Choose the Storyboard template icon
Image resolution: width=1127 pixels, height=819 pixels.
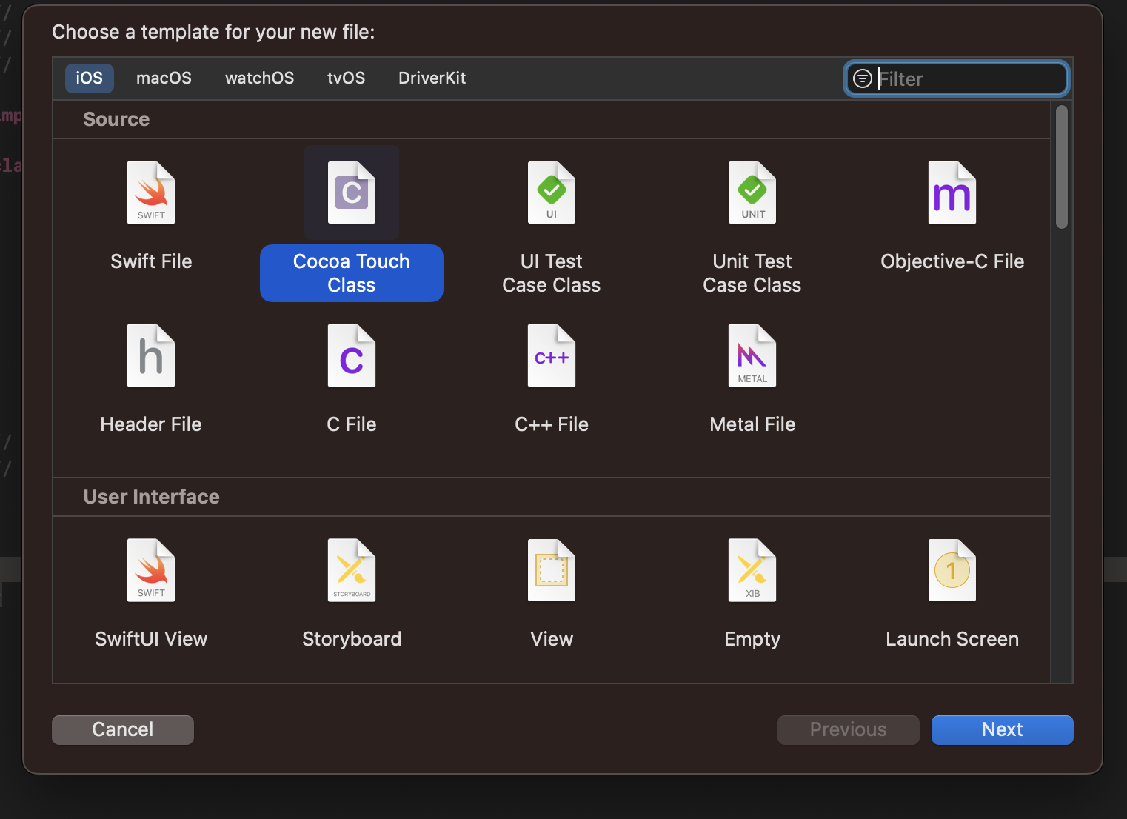pyautogui.click(x=352, y=570)
